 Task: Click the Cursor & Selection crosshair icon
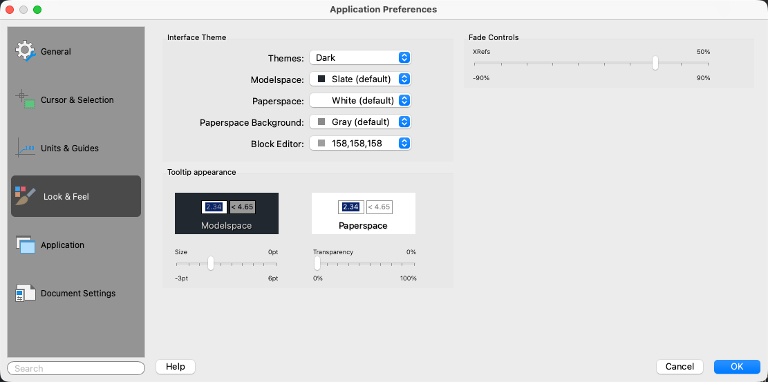coord(26,99)
